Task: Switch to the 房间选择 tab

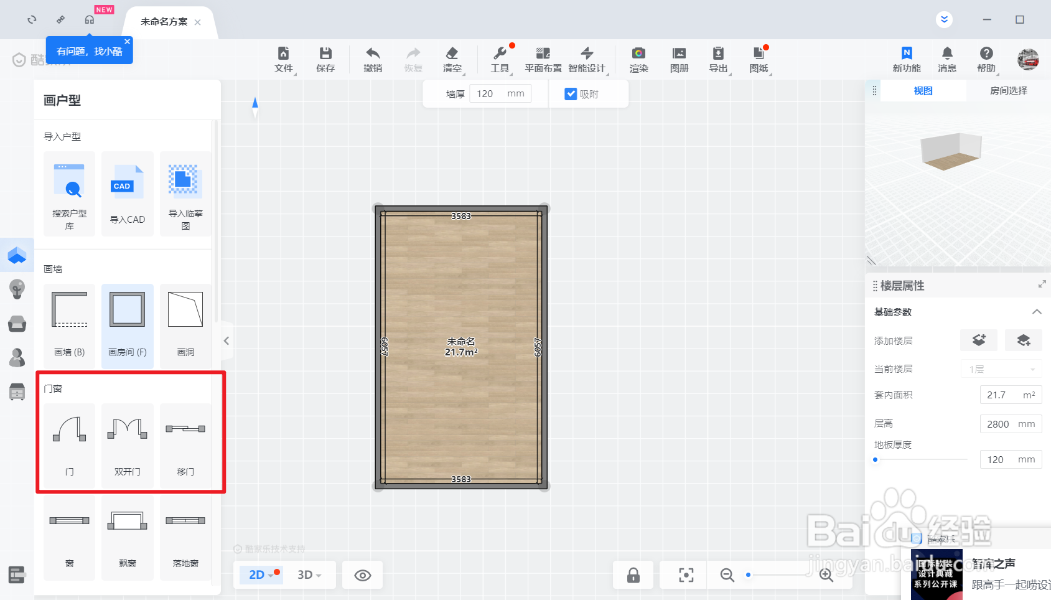Action: (1009, 91)
